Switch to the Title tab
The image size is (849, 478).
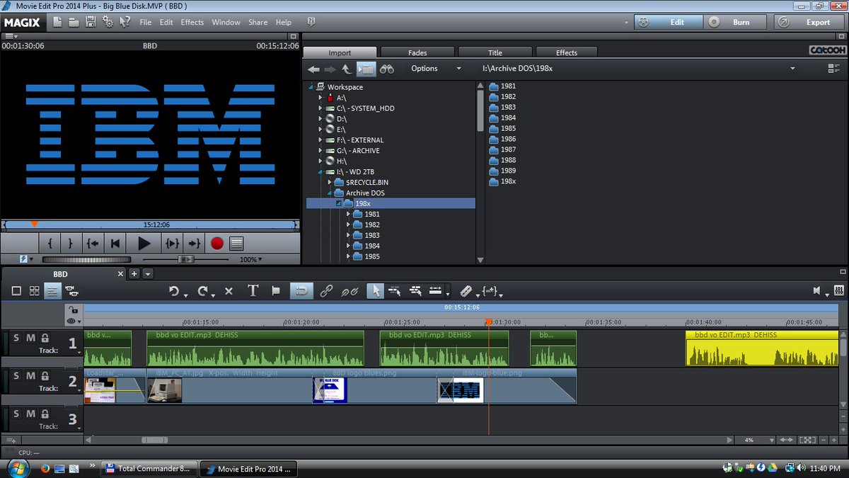coord(495,52)
